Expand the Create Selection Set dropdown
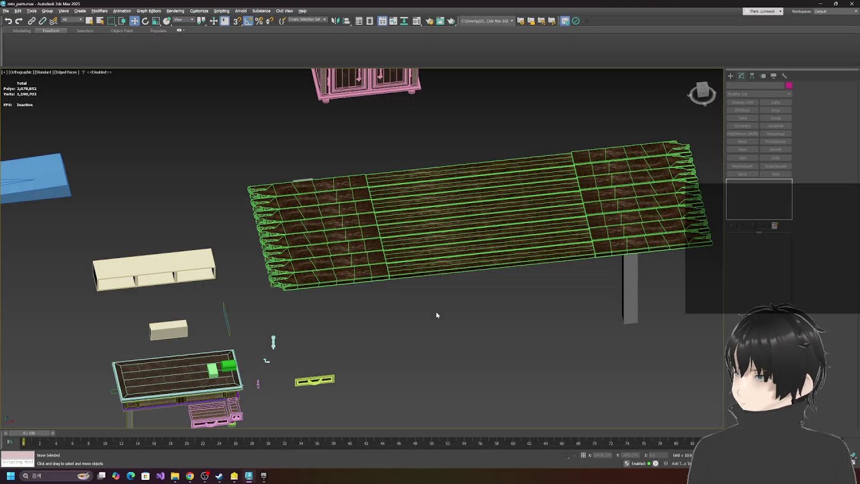Viewport: 860px width, 484px height. 307,19
